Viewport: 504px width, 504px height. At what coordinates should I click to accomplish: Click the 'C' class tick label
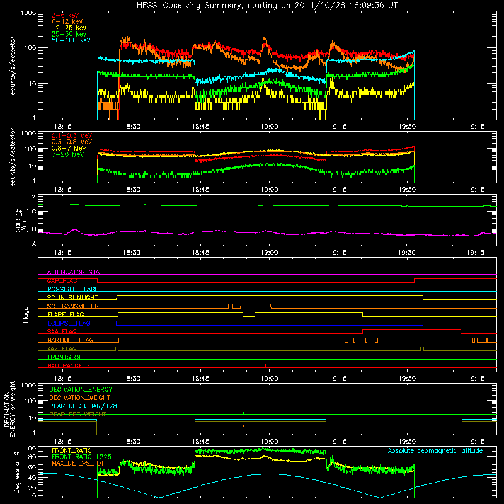coord(34,212)
